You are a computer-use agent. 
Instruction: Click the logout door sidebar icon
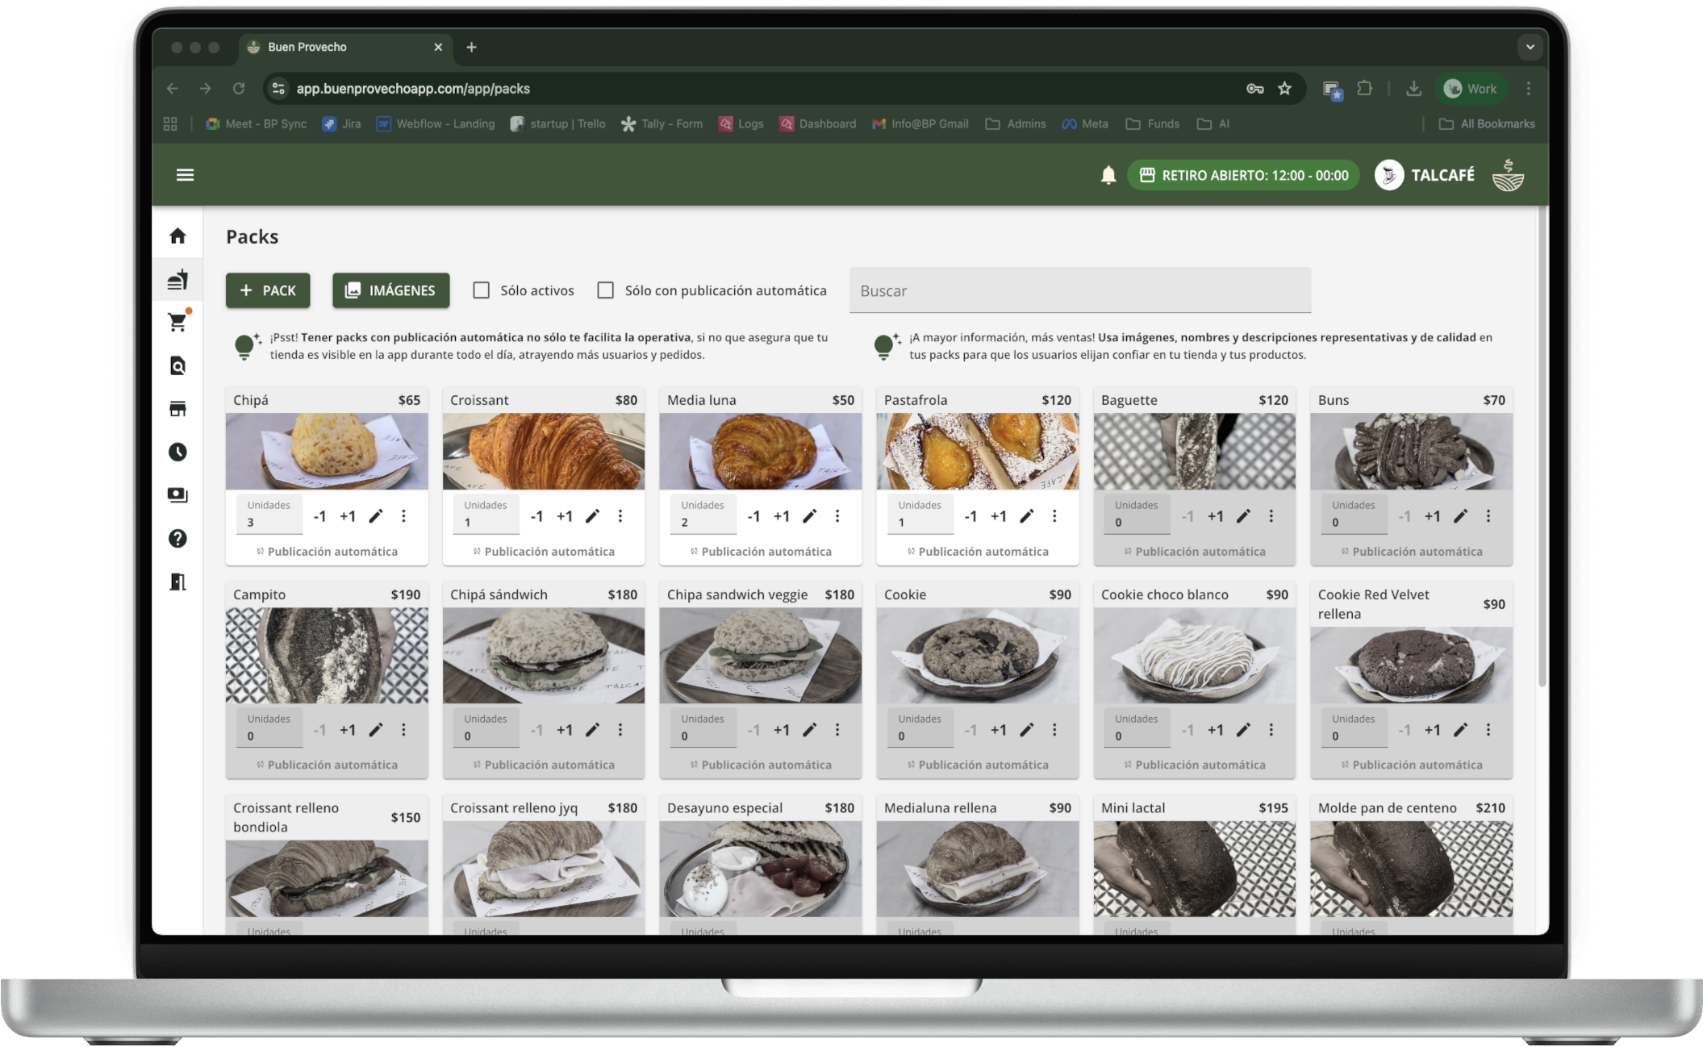(177, 582)
